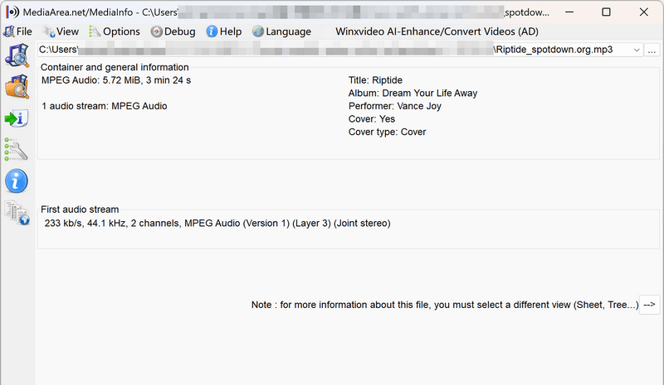
Task: Click the Open File sidebar icon
Action: click(17, 55)
